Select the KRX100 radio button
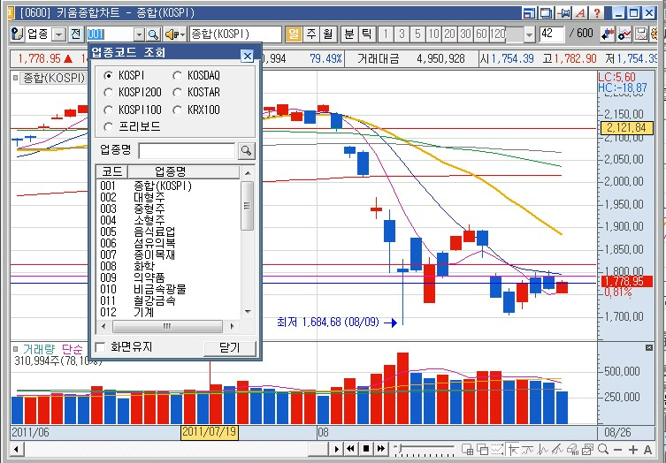This screenshot has height=463, width=666. click(x=177, y=110)
